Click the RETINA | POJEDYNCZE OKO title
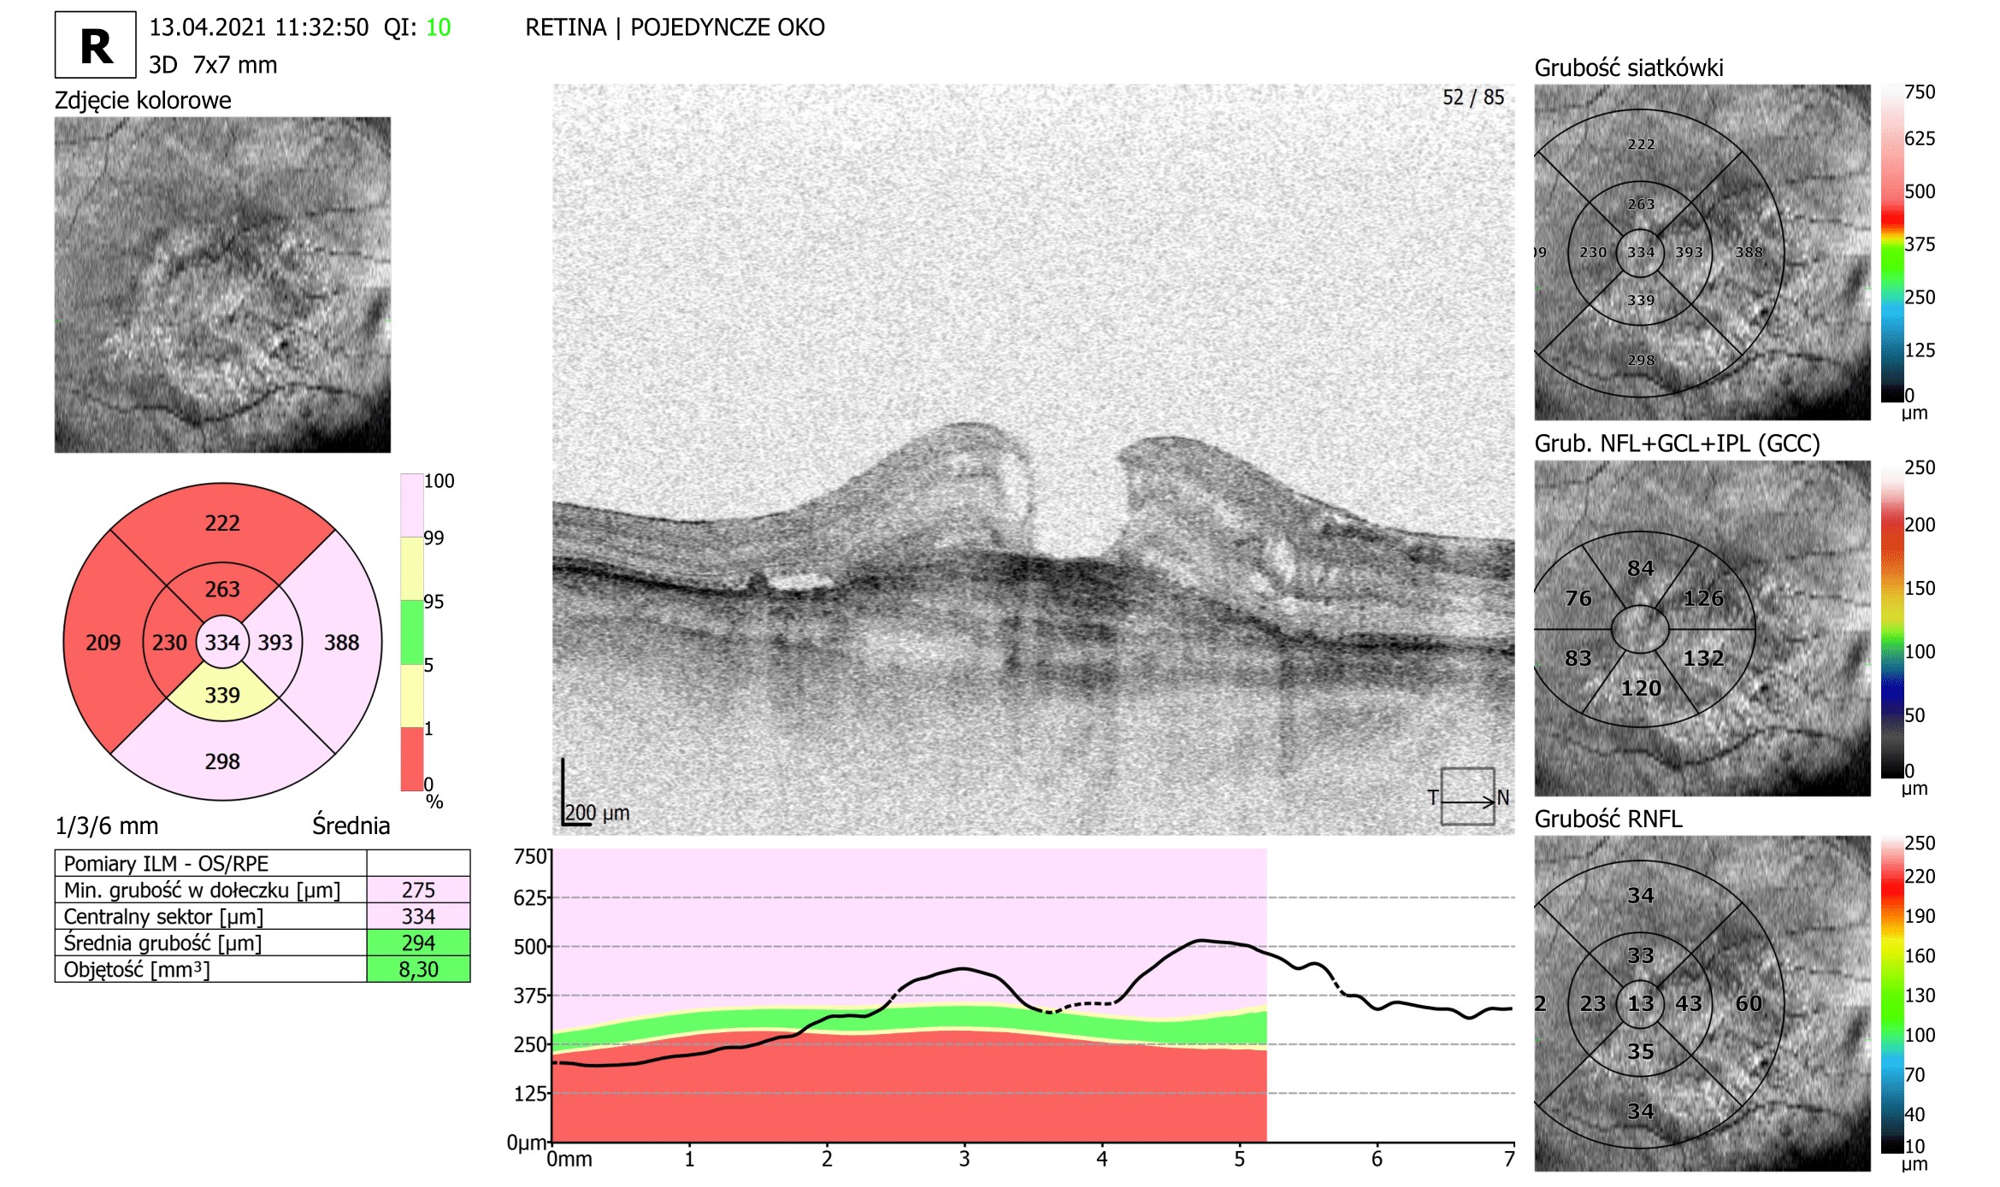This screenshot has height=1187, width=2000. click(675, 27)
